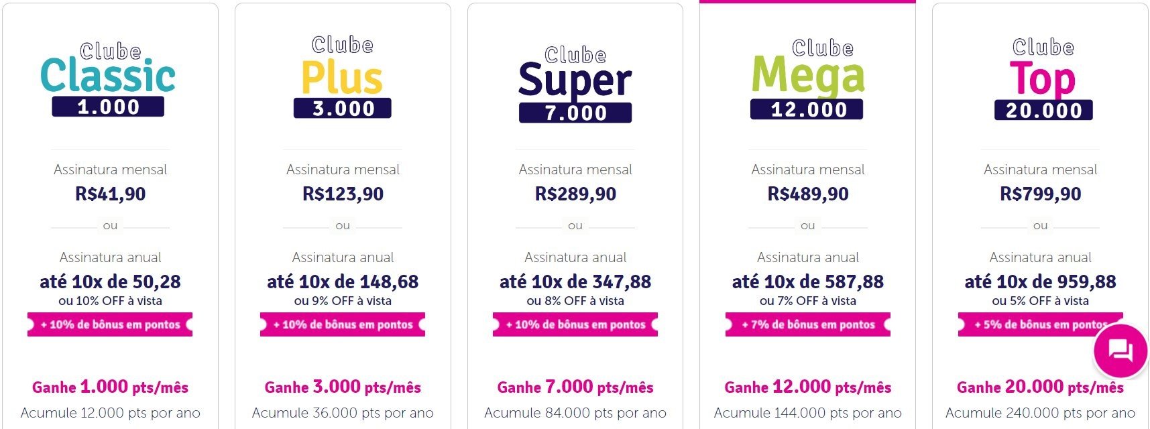Select the +7% de bônus em pontos badge
Viewport: 1150px width, 429px height.
click(808, 324)
